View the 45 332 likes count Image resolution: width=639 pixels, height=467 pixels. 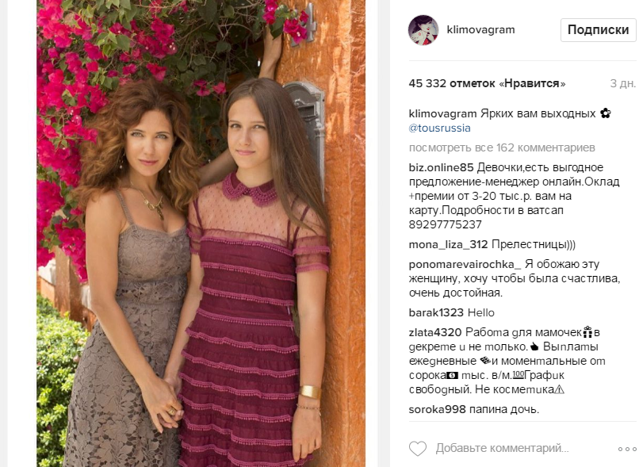pos(487,83)
